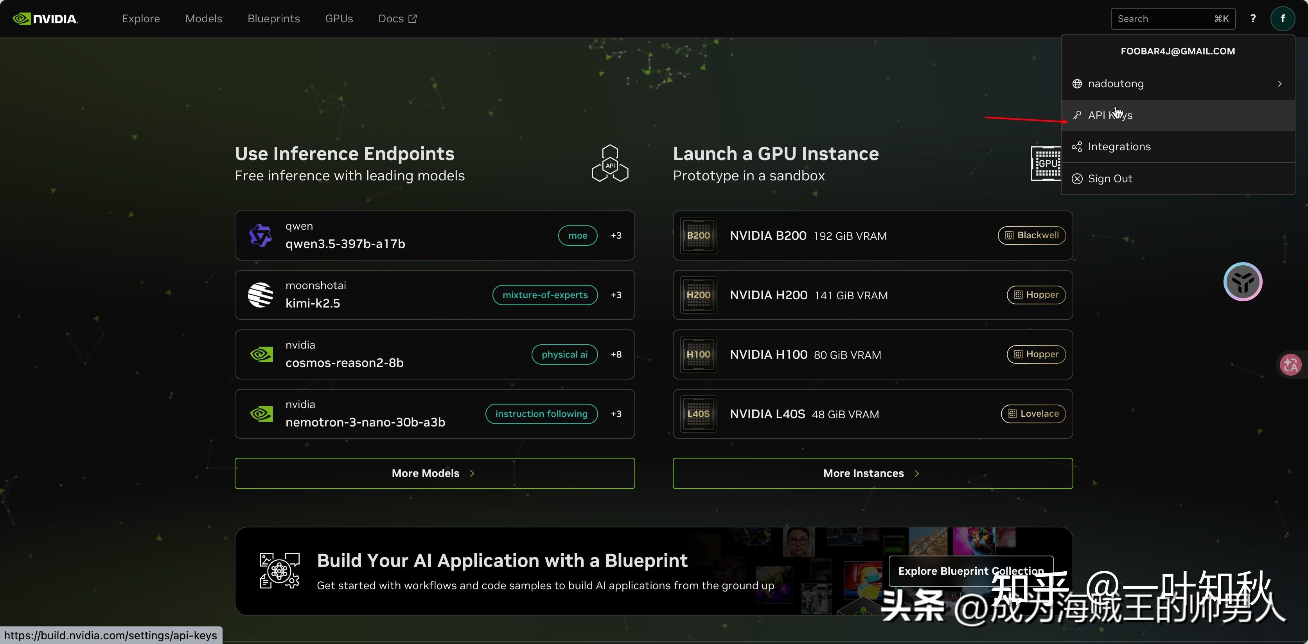Click the More Models button

(434, 473)
